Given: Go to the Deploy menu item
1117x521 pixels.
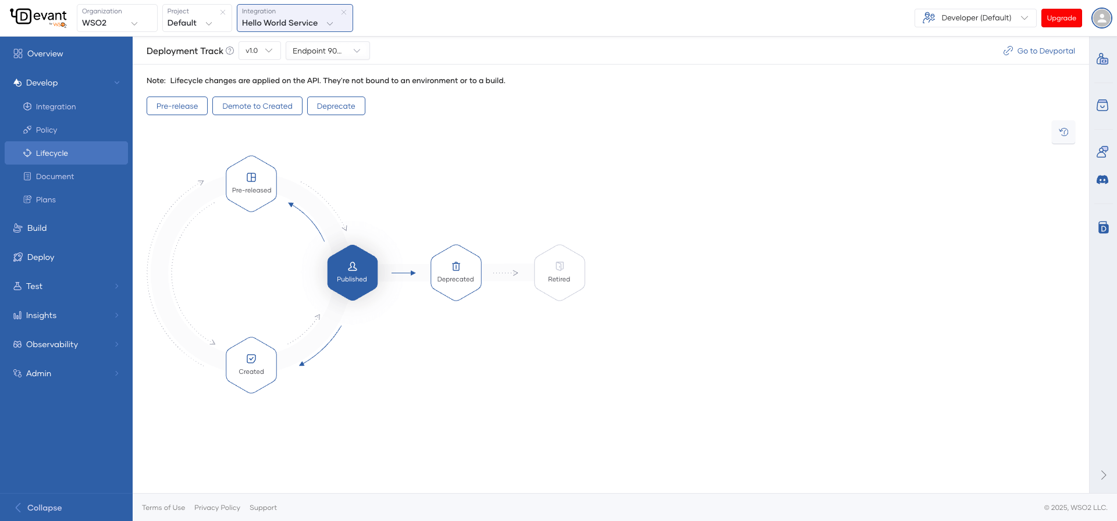Looking at the screenshot, I should (40, 257).
